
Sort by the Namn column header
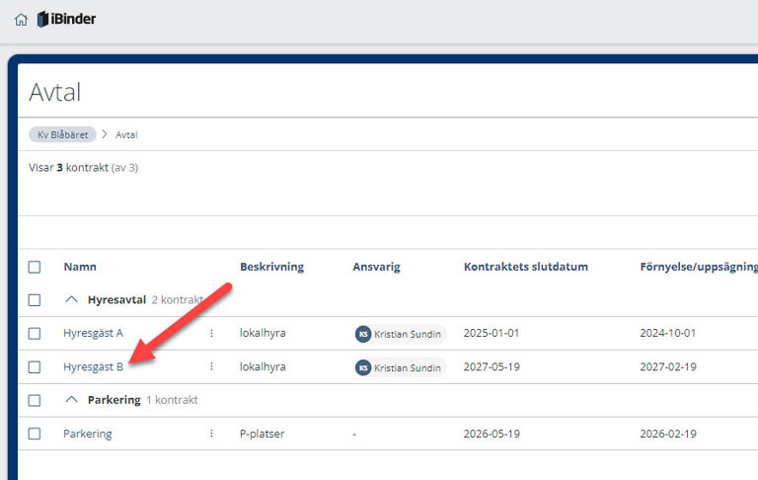80,267
